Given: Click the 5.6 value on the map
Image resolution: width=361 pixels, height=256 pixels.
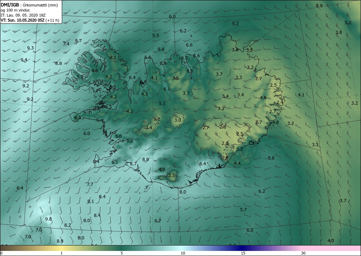Looking at the screenshot, I should tap(161, 49).
